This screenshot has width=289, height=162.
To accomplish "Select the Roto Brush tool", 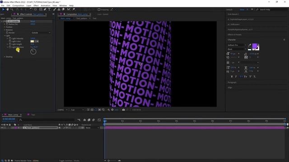I will (x=69, y=9).
